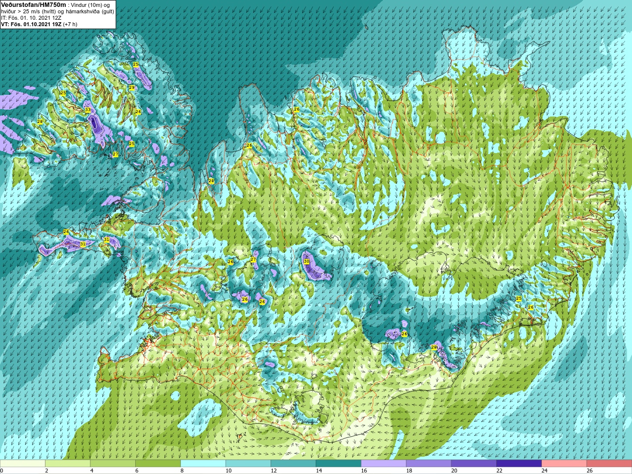Select the IT: Fös. 01. 10. 2021 12Z line
Screen dimensions: 632x474
31,17
